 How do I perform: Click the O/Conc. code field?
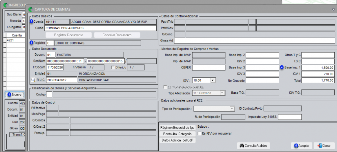pyautogui.click(x=179, y=35)
